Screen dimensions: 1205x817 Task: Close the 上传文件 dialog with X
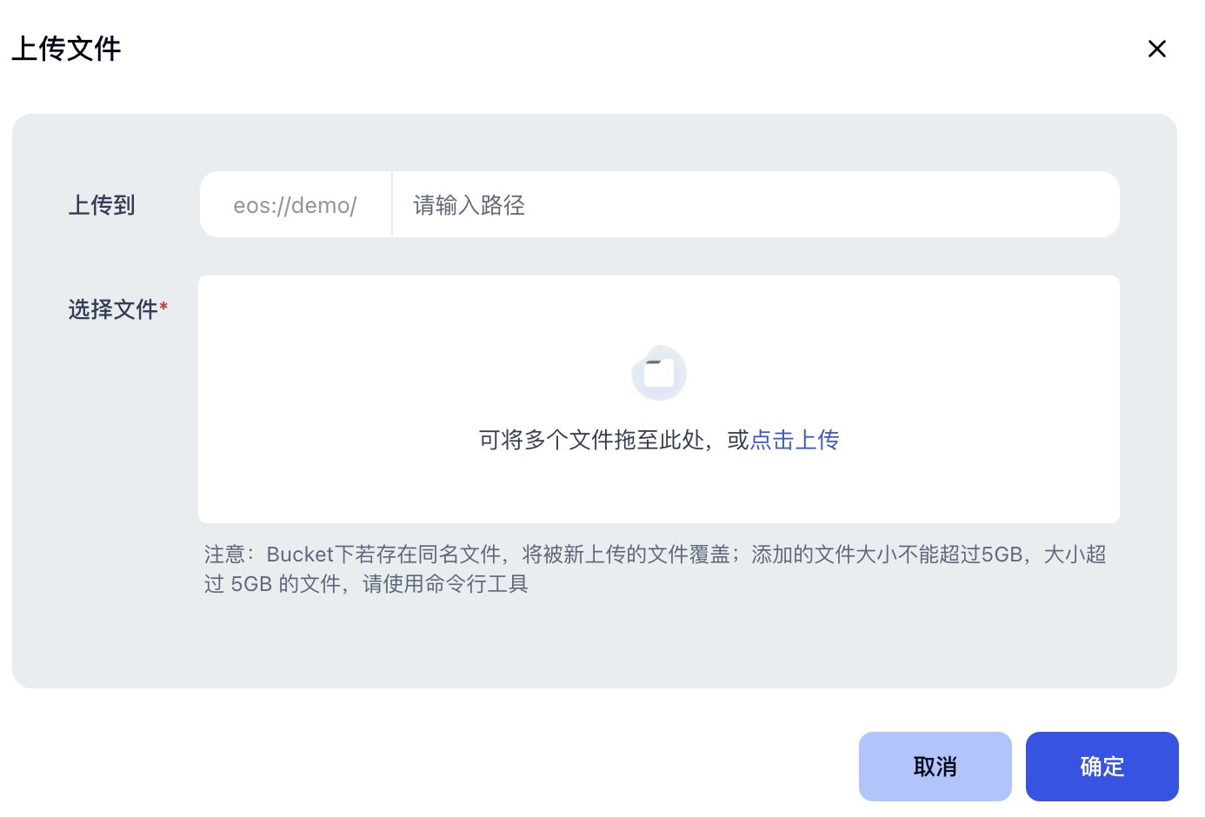[x=1156, y=49]
